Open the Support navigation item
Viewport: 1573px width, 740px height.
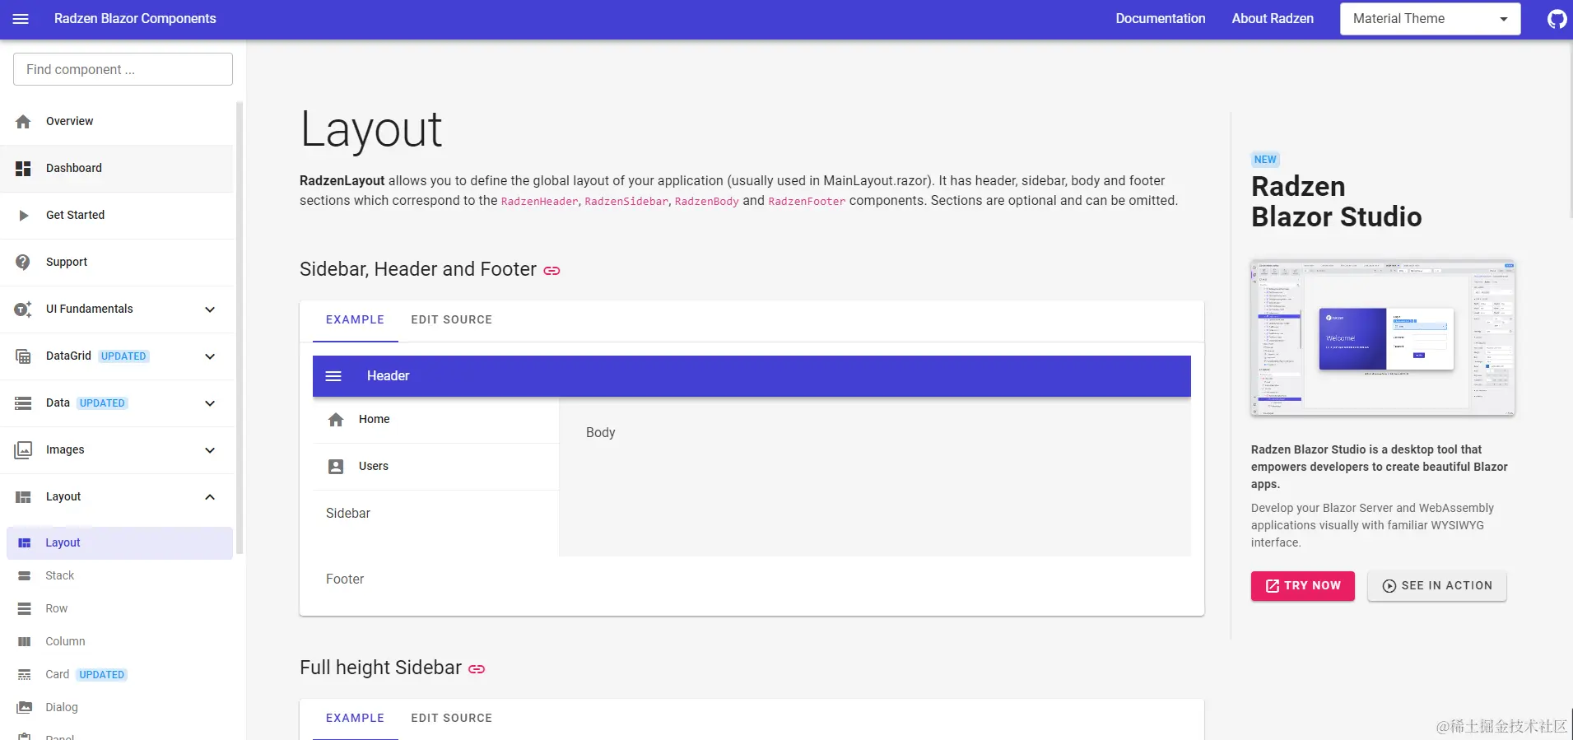click(116, 263)
